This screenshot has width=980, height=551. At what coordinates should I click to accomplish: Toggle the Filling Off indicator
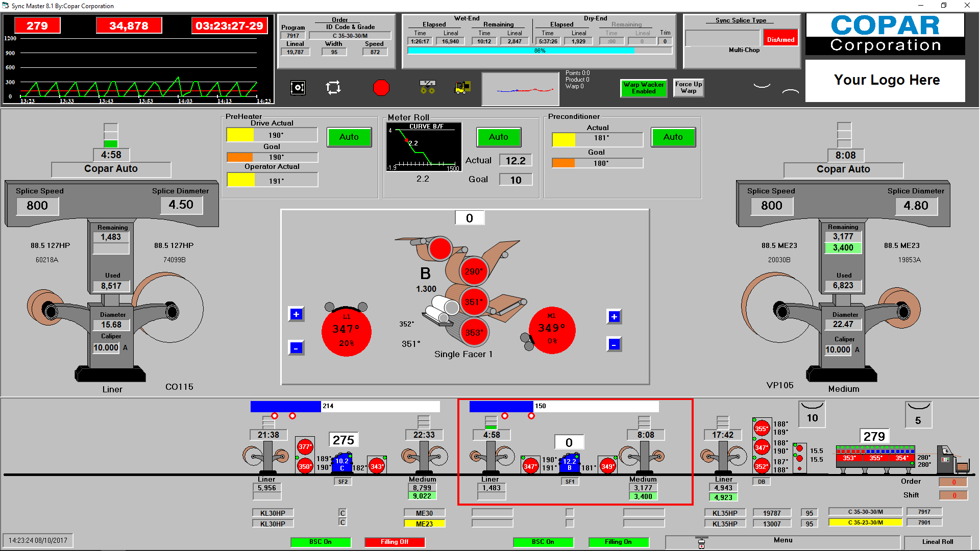pos(395,542)
